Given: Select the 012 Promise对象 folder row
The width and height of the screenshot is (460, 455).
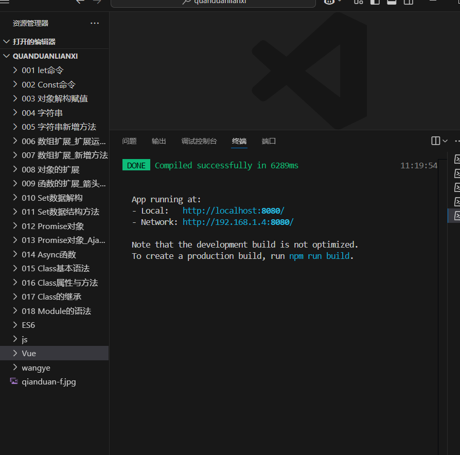Looking at the screenshot, I should (x=54, y=226).
